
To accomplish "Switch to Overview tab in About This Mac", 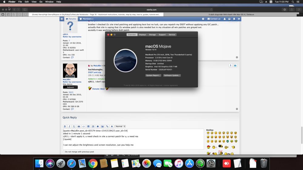I will pyautogui.click(x=132, y=35).
